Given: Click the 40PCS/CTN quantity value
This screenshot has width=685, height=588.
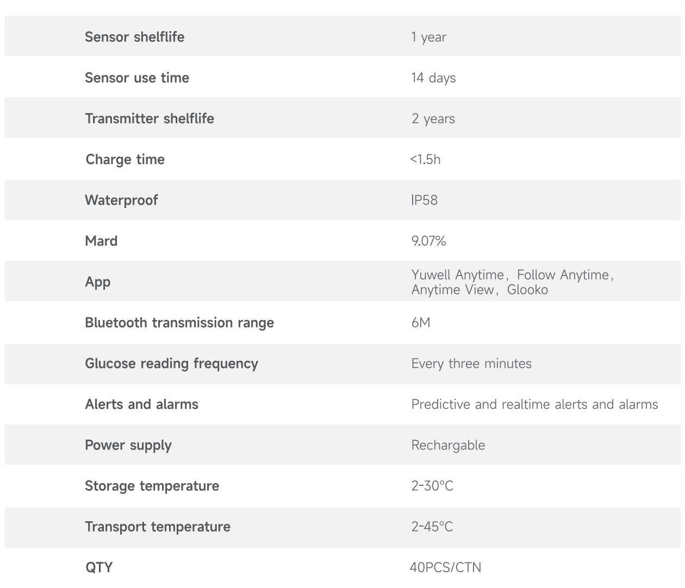Looking at the screenshot, I should point(445,567).
